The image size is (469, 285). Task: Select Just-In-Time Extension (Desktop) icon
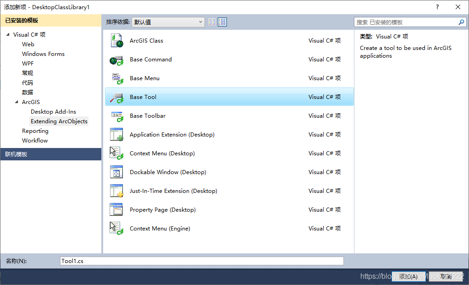click(116, 191)
